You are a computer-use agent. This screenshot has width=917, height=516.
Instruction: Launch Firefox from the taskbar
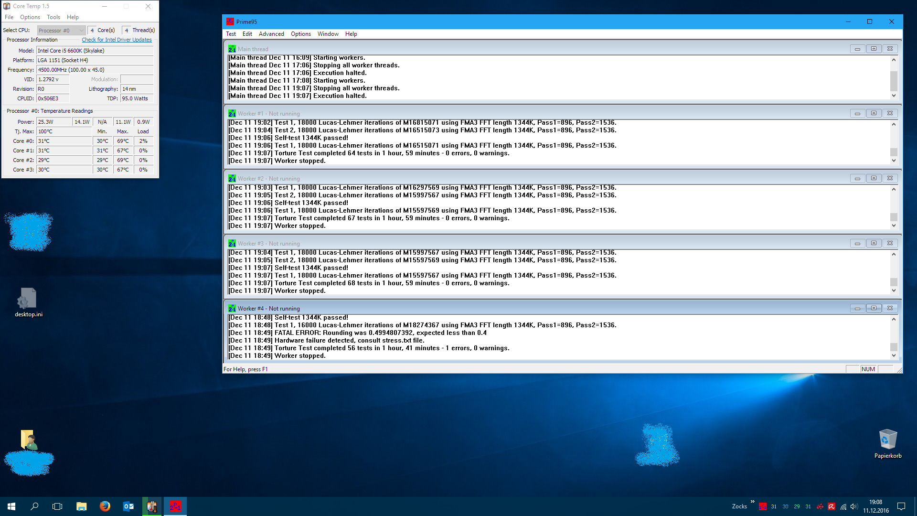point(105,506)
